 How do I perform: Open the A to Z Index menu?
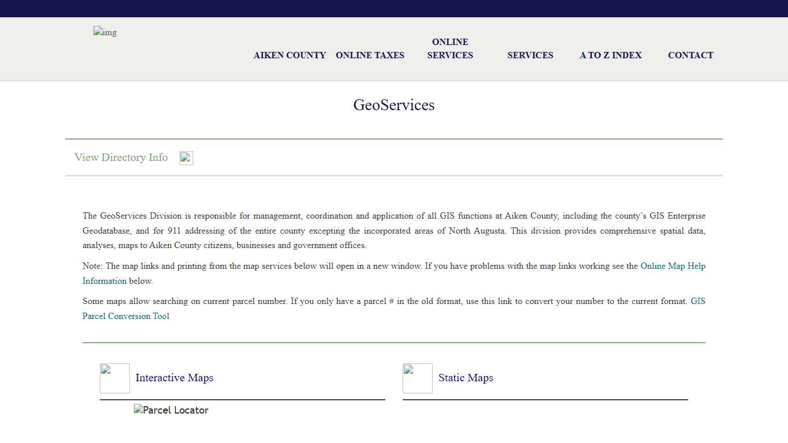[x=610, y=55]
